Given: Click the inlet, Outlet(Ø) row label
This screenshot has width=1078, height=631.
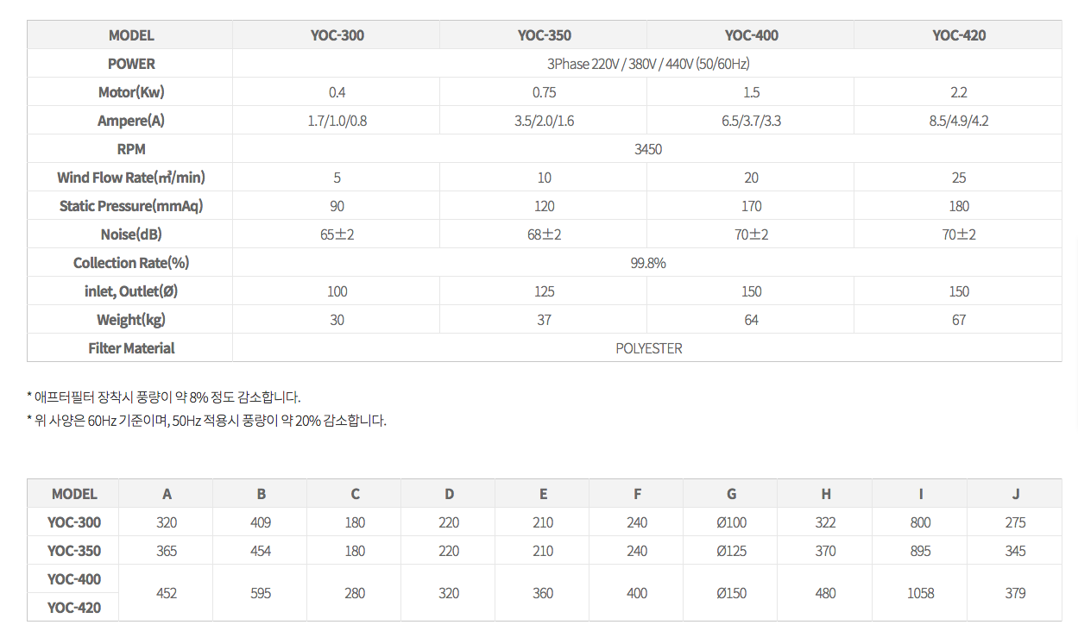Looking at the screenshot, I should (131, 291).
